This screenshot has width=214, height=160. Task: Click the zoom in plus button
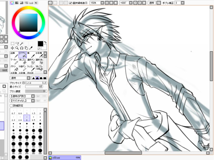coord(111,3)
